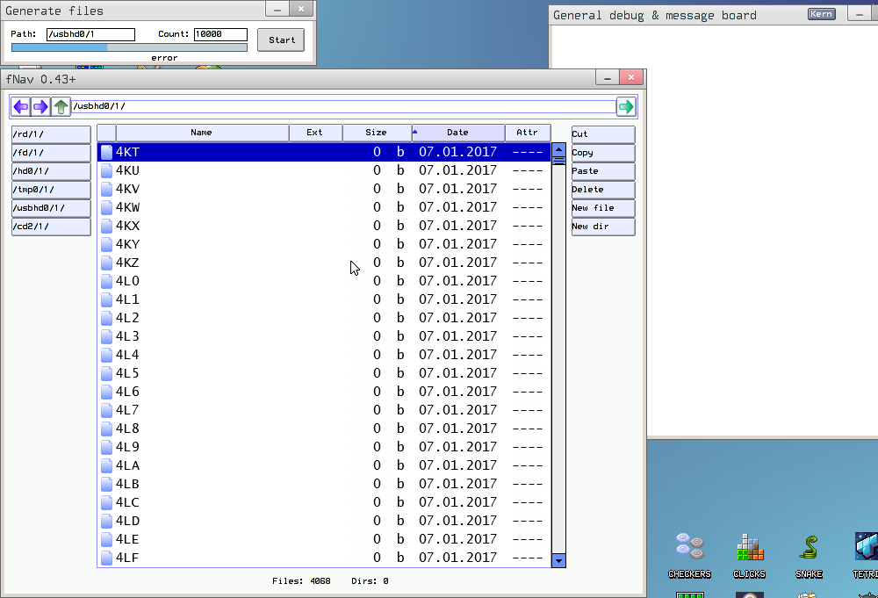Screen dimensions: 878x598
Task: Switch to the /hd0/1/ drive
Action: [x=51, y=171]
